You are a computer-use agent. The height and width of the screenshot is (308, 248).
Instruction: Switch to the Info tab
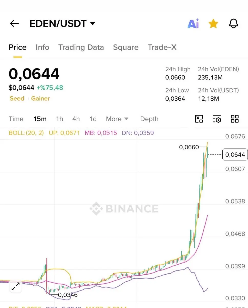43,47
